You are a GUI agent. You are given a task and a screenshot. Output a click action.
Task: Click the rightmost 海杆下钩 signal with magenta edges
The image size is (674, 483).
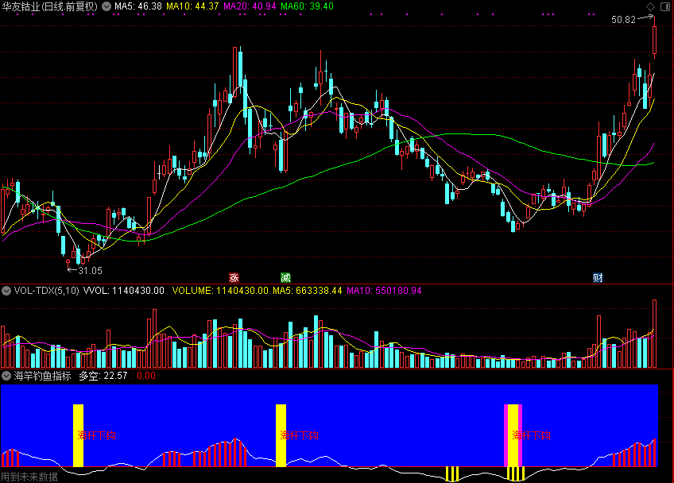(x=513, y=435)
